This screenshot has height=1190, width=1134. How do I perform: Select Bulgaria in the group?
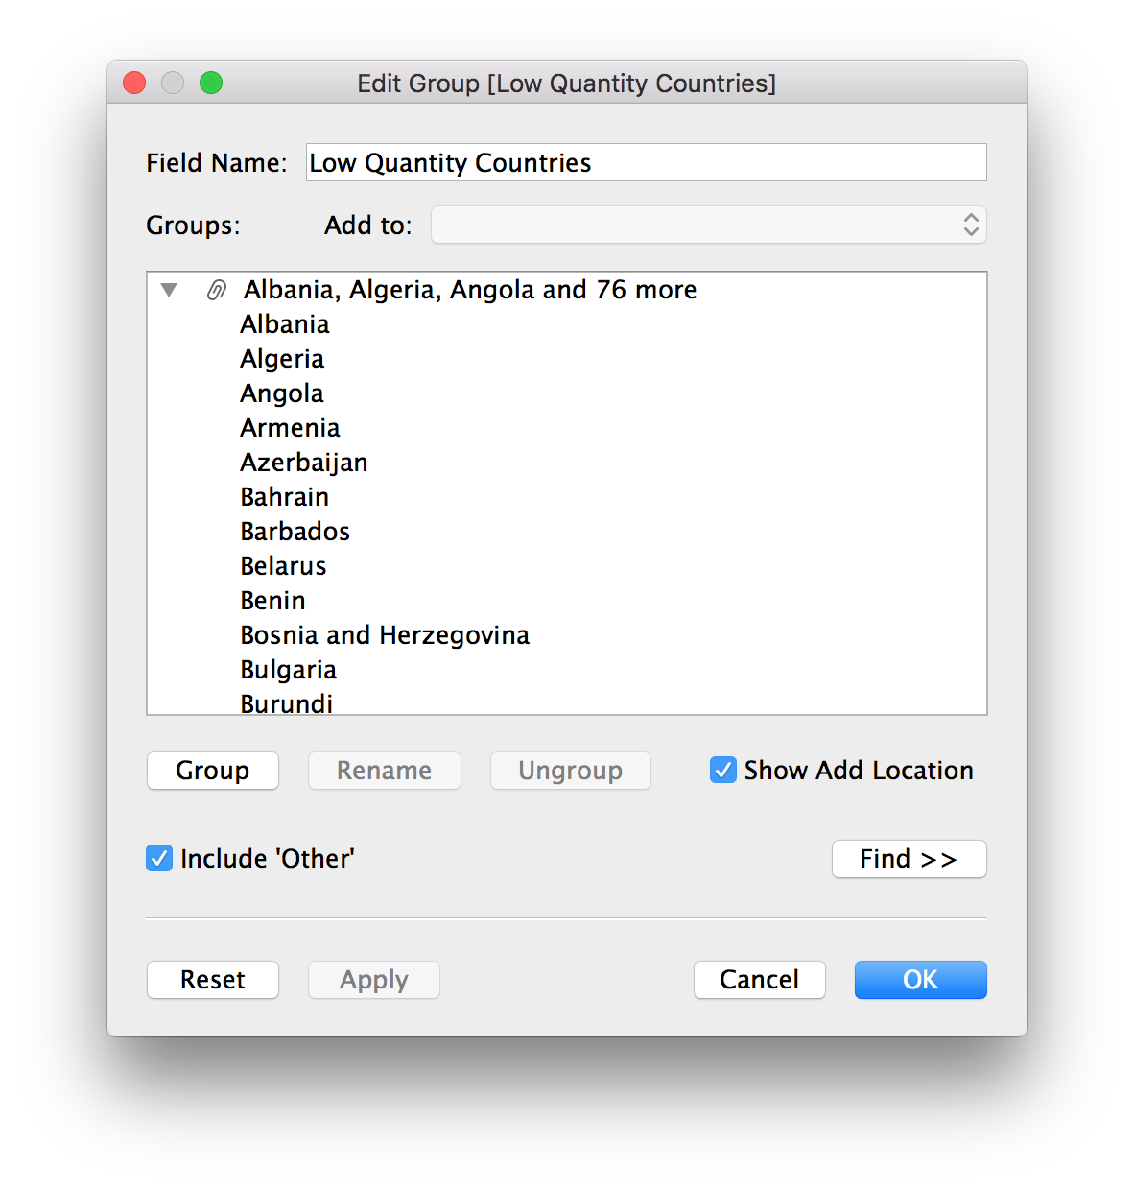click(289, 670)
